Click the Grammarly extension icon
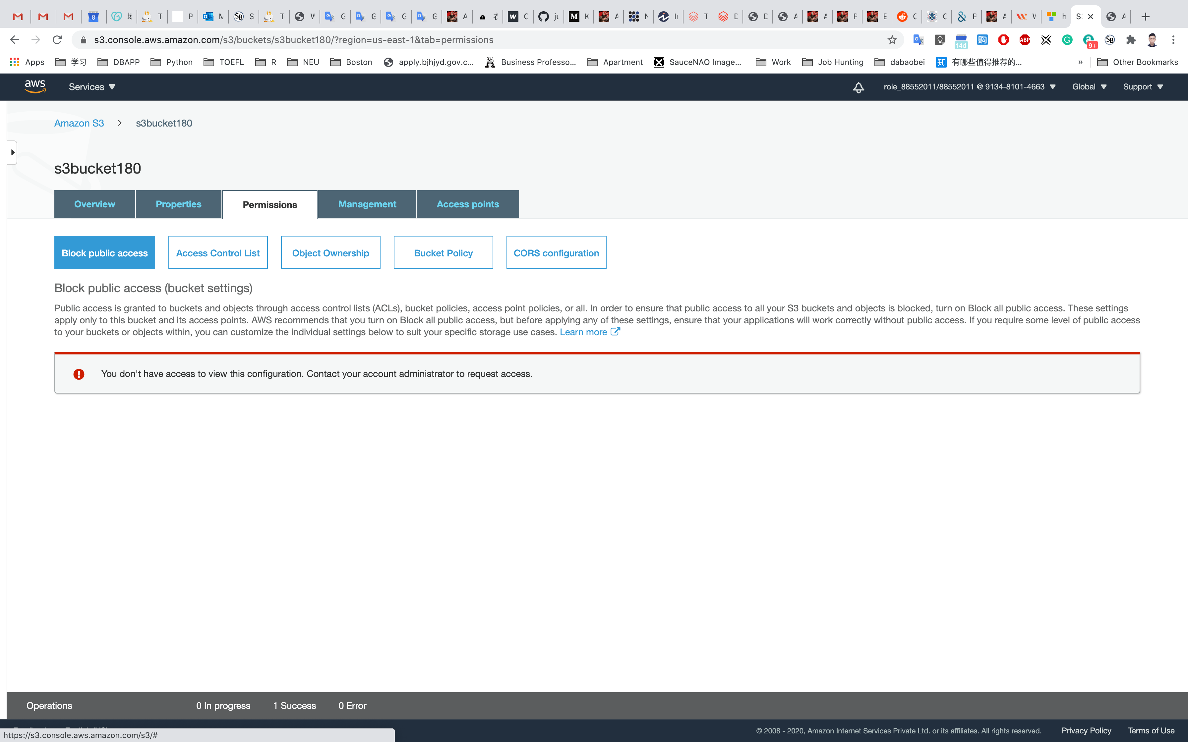The width and height of the screenshot is (1188, 742). (x=1067, y=40)
